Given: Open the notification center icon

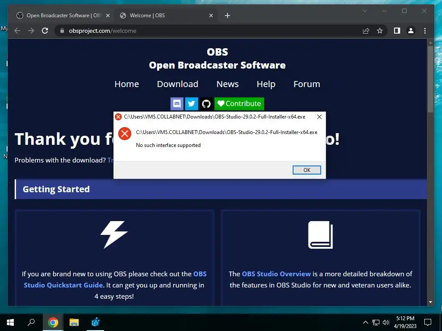Looking at the screenshot, I should (x=428, y=322).
